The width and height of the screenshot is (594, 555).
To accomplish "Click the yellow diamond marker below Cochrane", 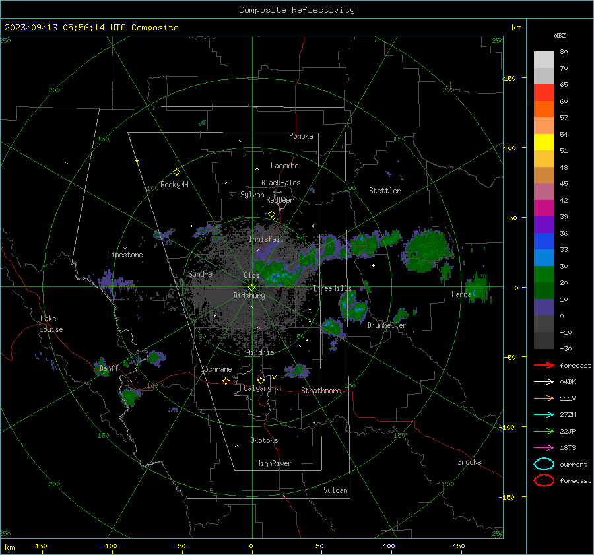I will point(226,381).
